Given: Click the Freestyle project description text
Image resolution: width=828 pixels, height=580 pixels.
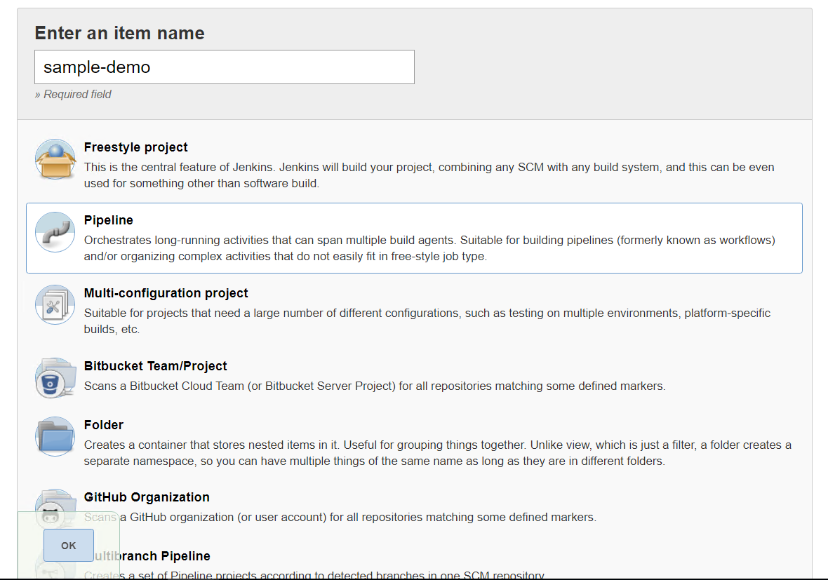Looking at the screenshot, I should (429, 175).
